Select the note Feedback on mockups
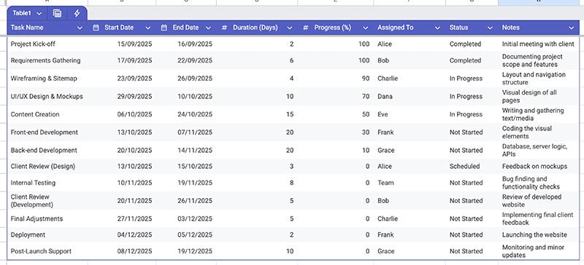584x265 pixels. tap(534, 167)
